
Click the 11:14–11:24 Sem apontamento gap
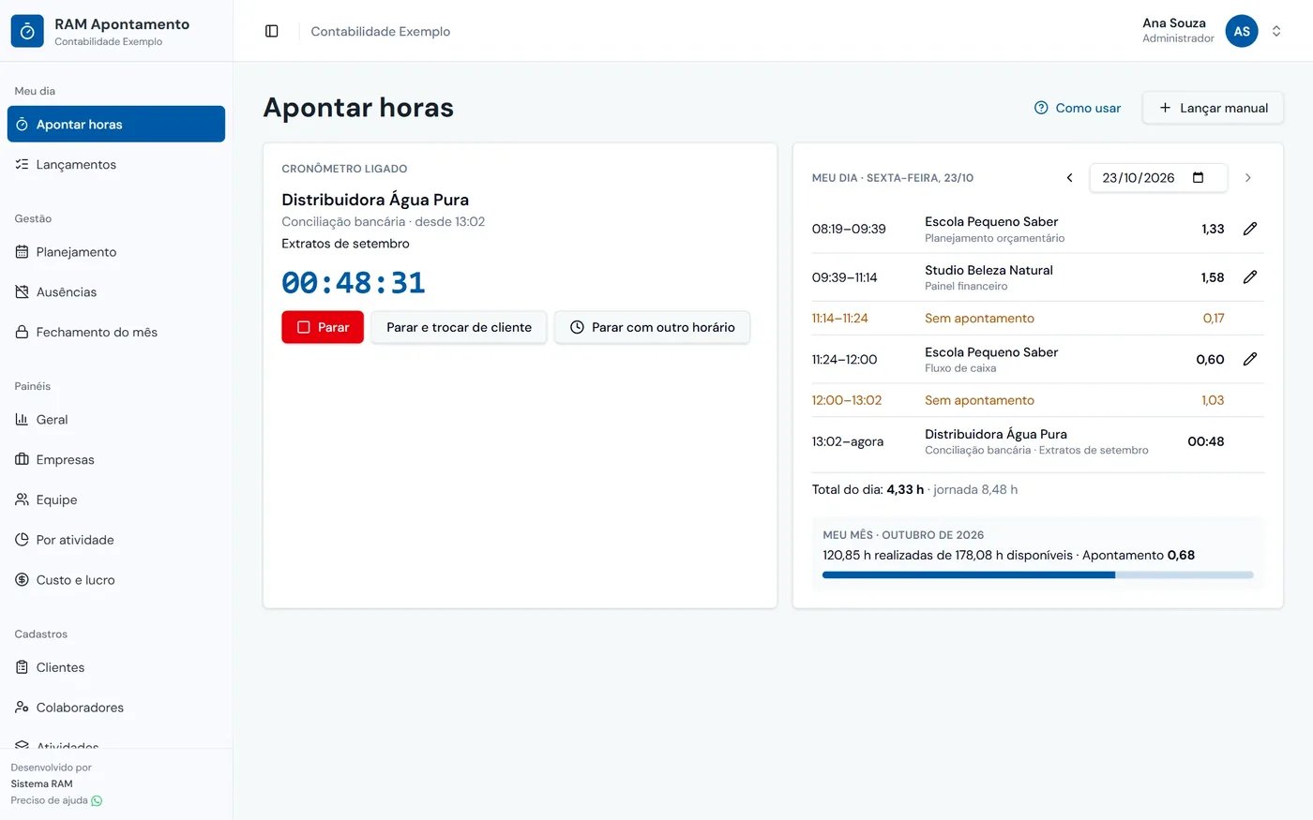click(1037, 318)
